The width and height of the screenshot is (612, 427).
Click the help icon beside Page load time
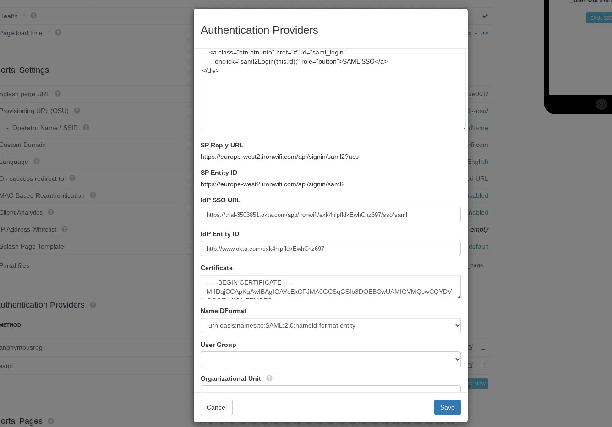[x=58, y=32]
